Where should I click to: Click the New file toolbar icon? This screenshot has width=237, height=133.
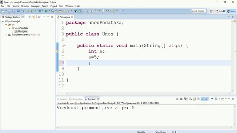(3, 11)
